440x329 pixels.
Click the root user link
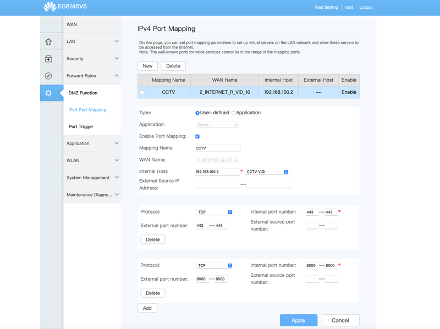coord(349,7)
